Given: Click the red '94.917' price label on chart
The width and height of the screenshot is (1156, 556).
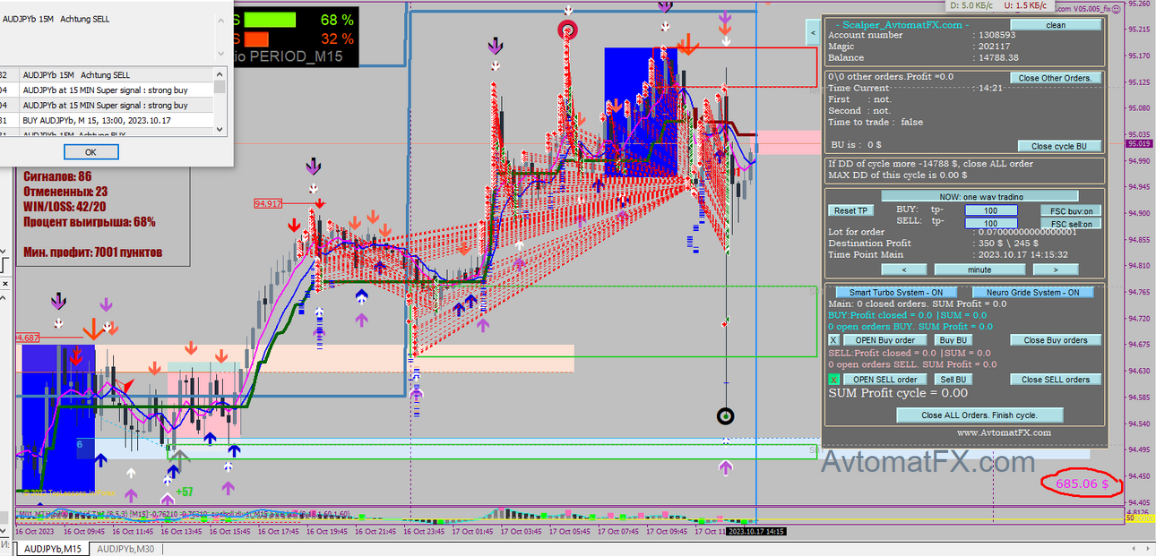Looking at the screenshot, I should pos(268,203).
